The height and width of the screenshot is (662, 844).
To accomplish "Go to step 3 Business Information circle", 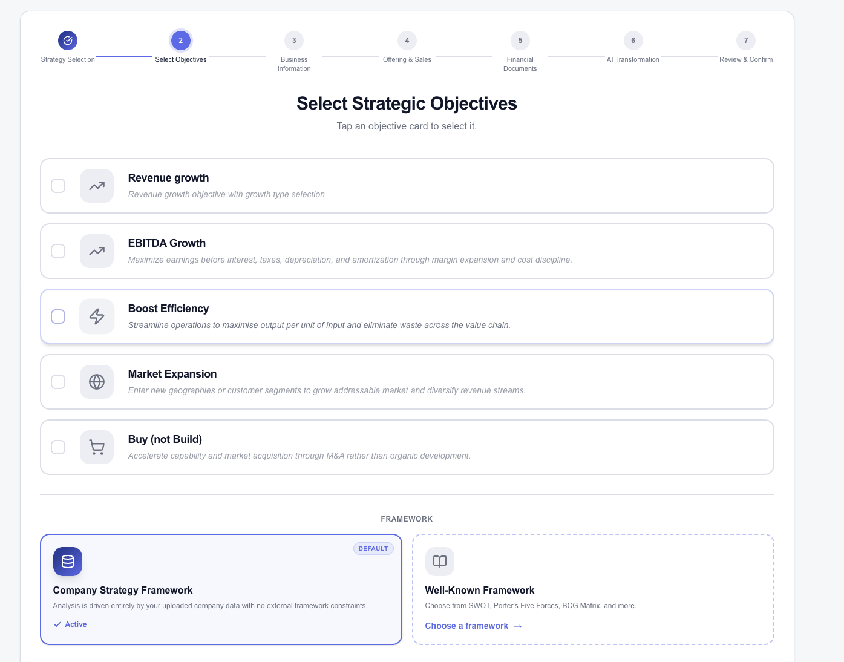I will 294,41.
